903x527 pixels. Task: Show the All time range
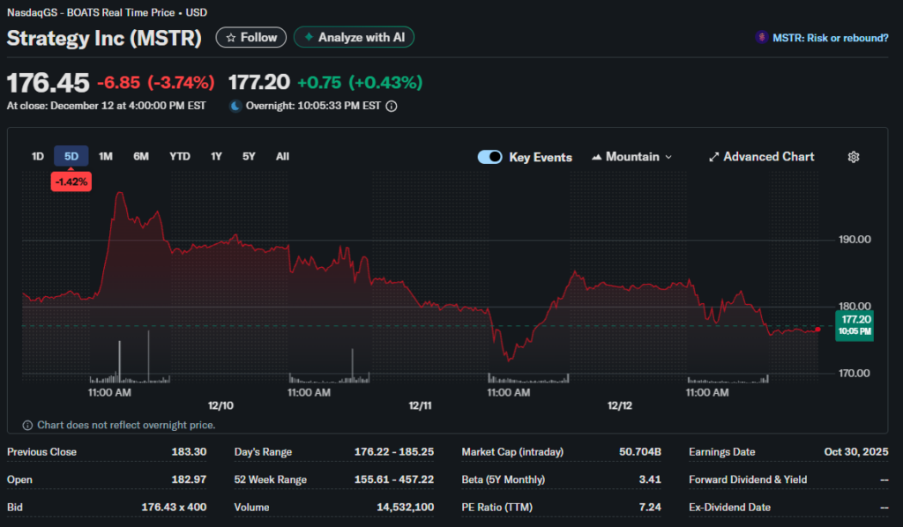(282, 157)
